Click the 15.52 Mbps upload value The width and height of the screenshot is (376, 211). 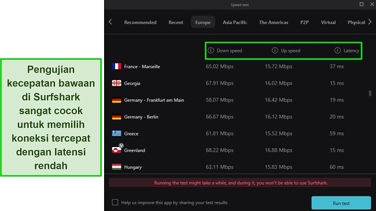pyautogui.click(x=279, y=133)
